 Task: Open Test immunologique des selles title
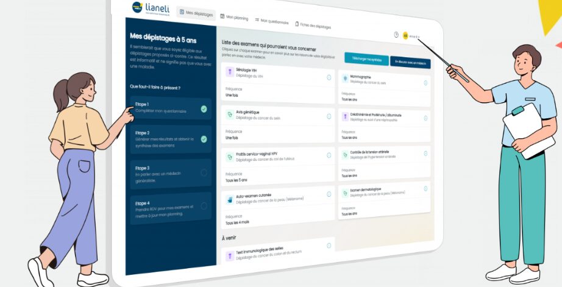coord(260,251)
